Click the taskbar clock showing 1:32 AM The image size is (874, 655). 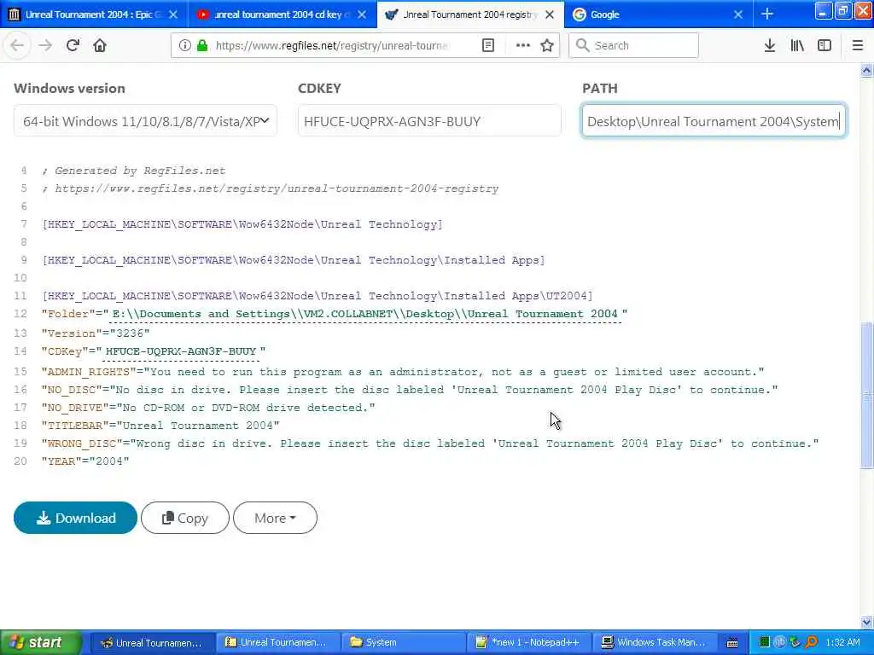point(842,642)
